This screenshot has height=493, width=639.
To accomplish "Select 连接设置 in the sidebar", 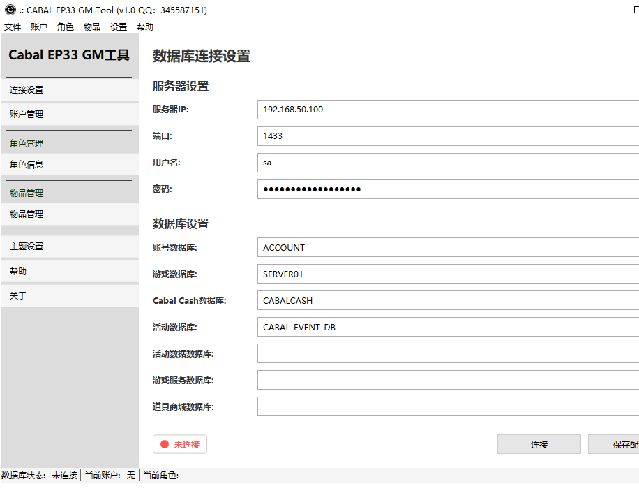I will [70, 89].
